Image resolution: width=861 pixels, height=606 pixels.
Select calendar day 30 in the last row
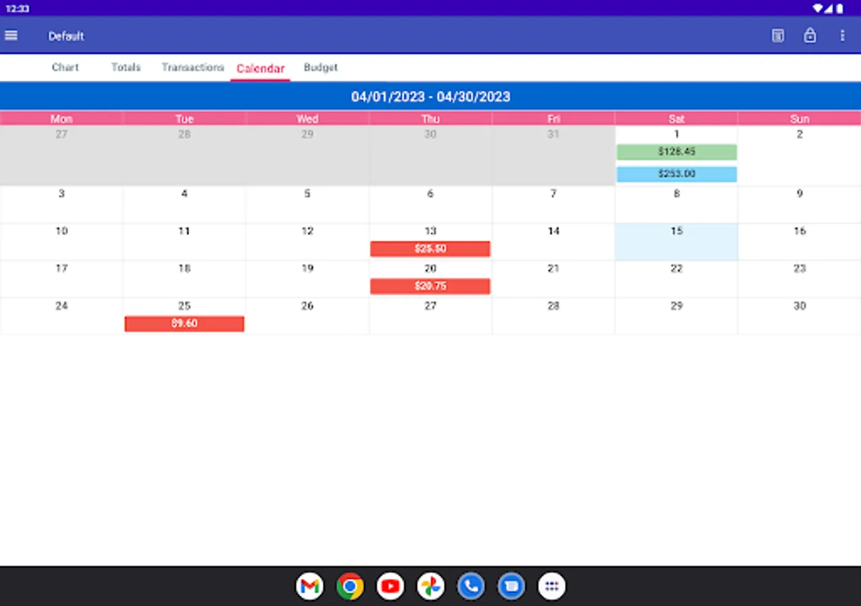[800, 316]
